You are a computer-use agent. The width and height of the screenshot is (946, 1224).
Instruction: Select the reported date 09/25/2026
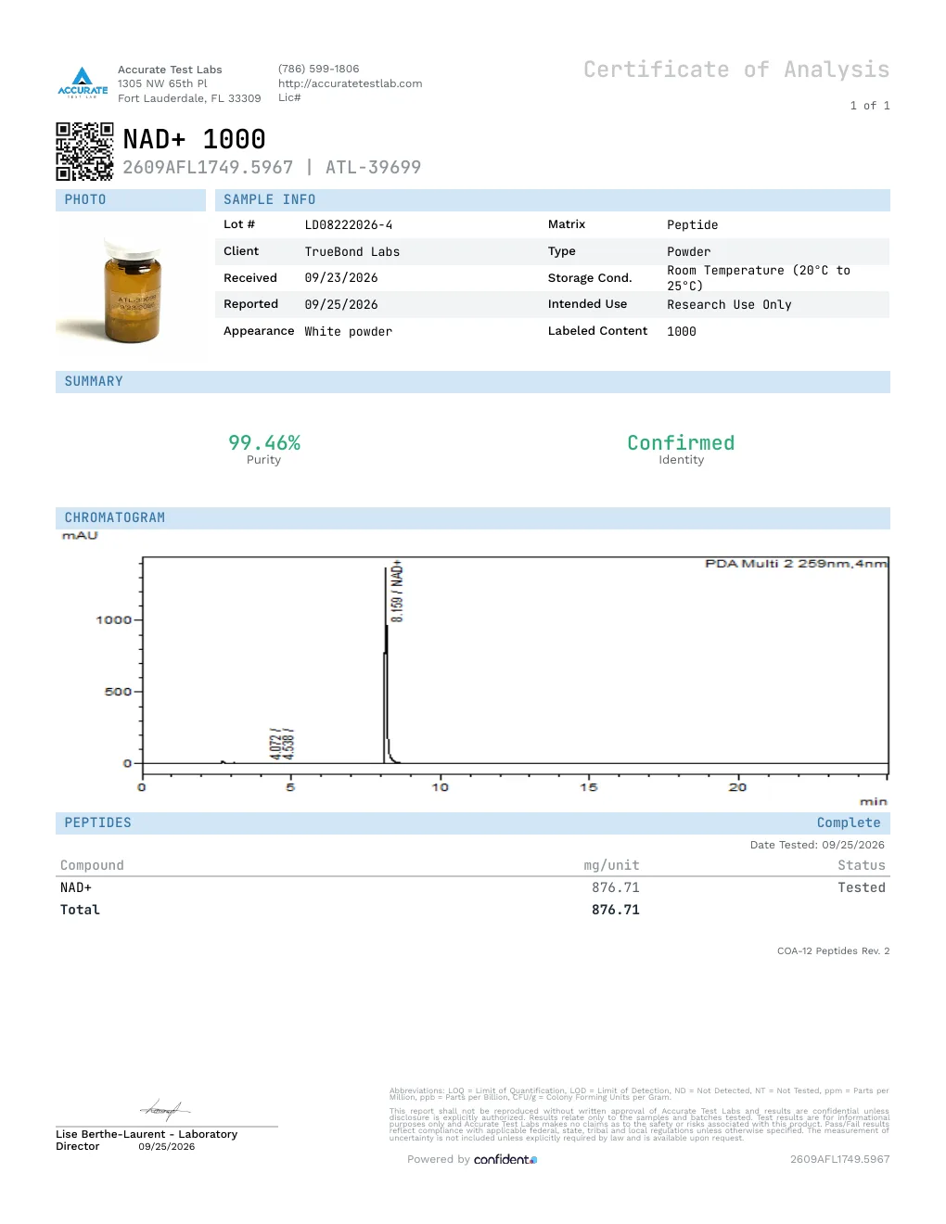coord(341,305)
